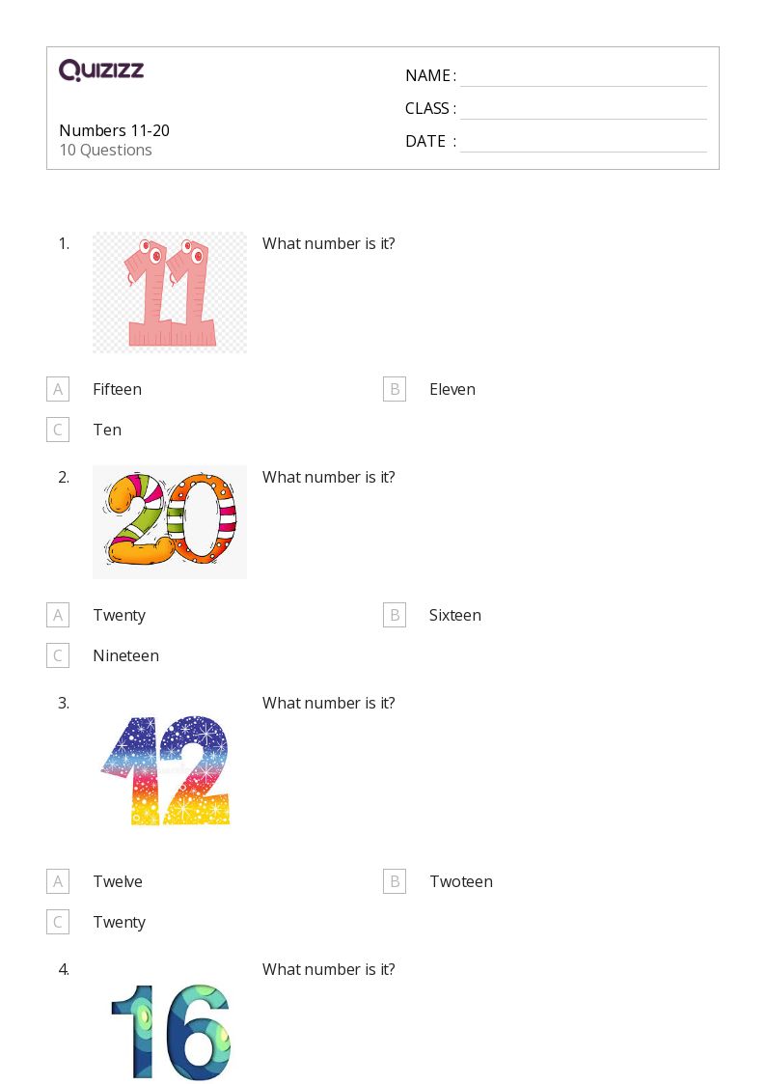Viewport: 766px width, 1084px height.
Task: Tick option A Twenty in question 2
Action: [x=58, y=615]
